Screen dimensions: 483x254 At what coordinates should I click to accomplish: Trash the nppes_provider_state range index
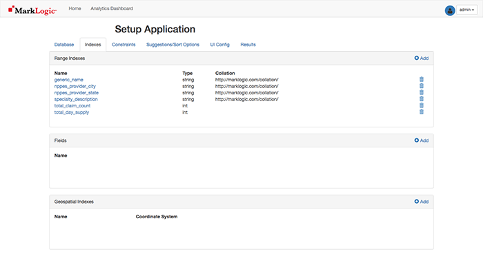[x=422, y=92]
